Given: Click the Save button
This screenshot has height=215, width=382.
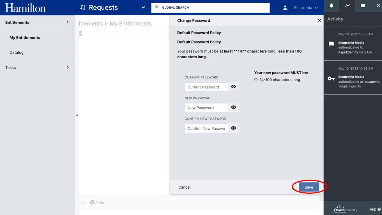Looking at the screenshot, I should (x=309, y=187).
